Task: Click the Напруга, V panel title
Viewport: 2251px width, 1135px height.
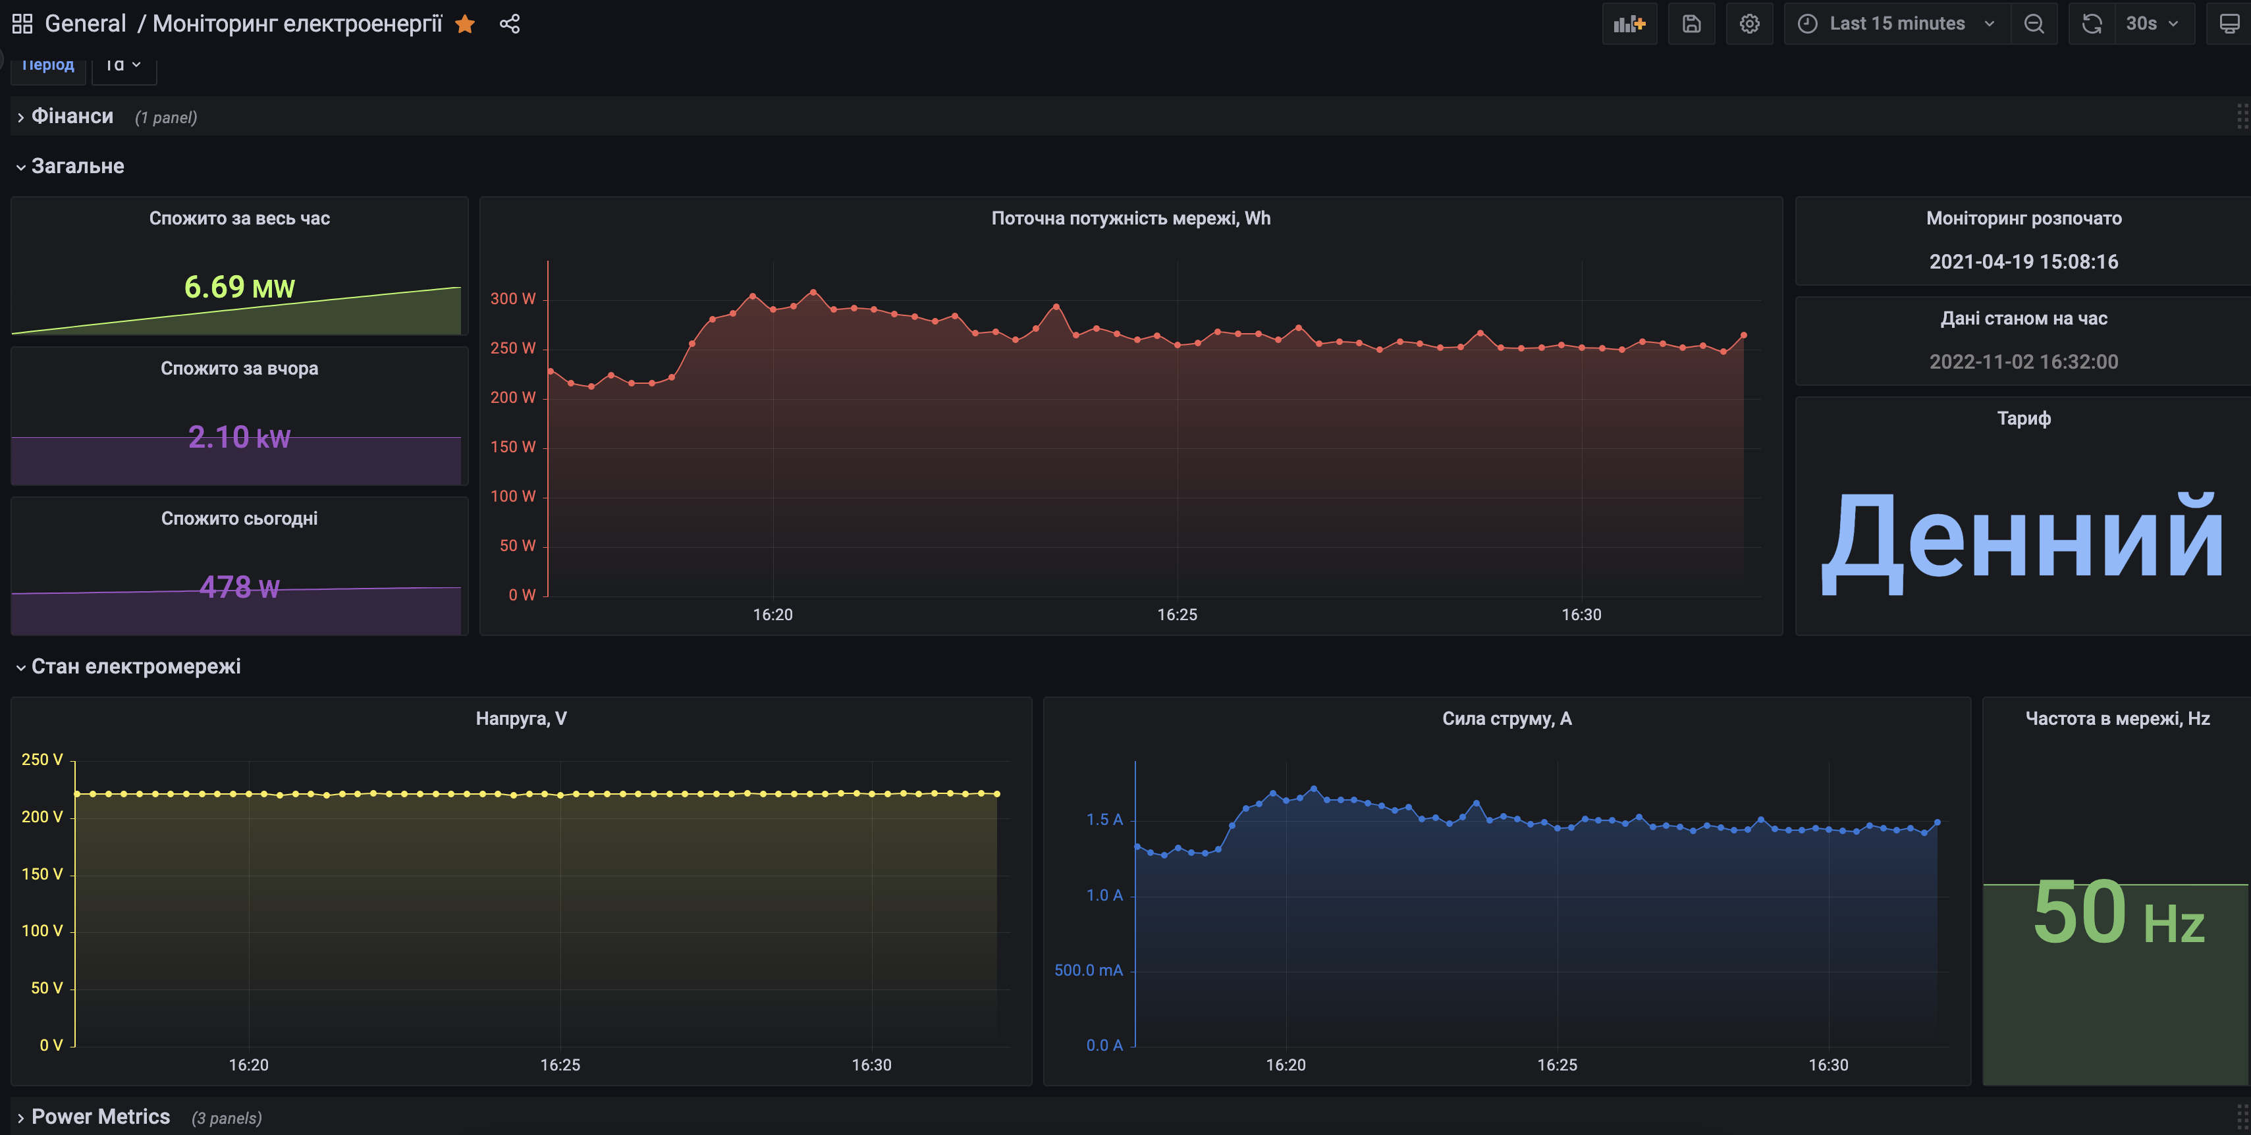Action: (x=521, y=718)
